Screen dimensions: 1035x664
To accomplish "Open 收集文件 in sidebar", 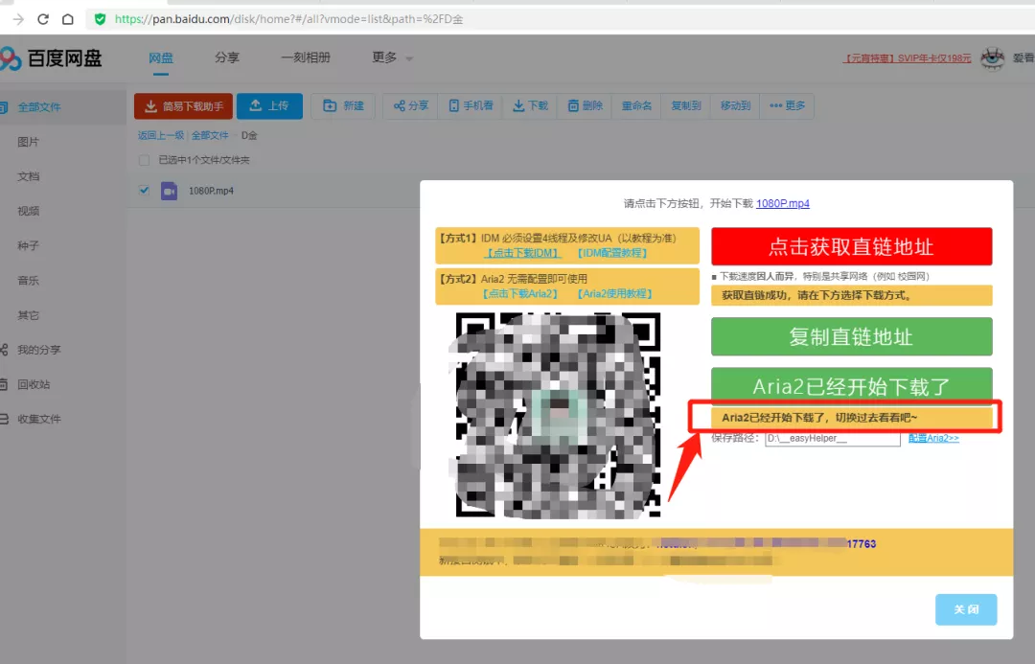I will [38, 419].
